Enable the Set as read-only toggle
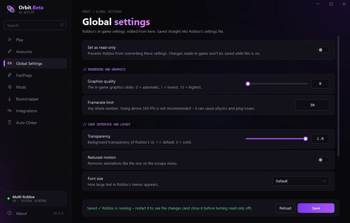Image resolution: width=350 pixels, height=223 pixels. (323, 50)
